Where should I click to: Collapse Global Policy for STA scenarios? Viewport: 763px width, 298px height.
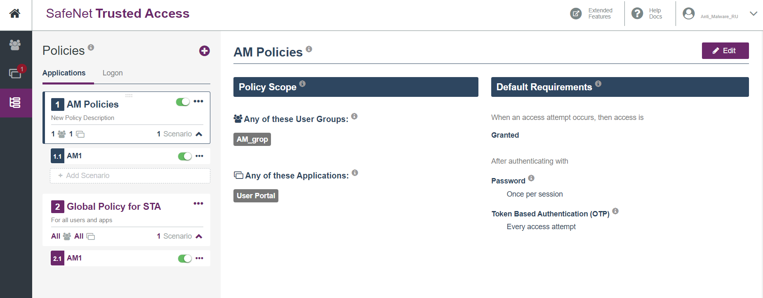[x=199, y=236]
